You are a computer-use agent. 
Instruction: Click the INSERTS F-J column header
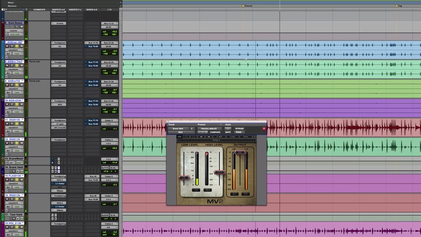coord(75,10)
